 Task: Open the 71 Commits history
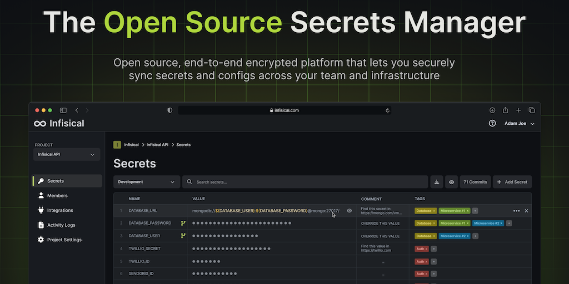[475, 182]
